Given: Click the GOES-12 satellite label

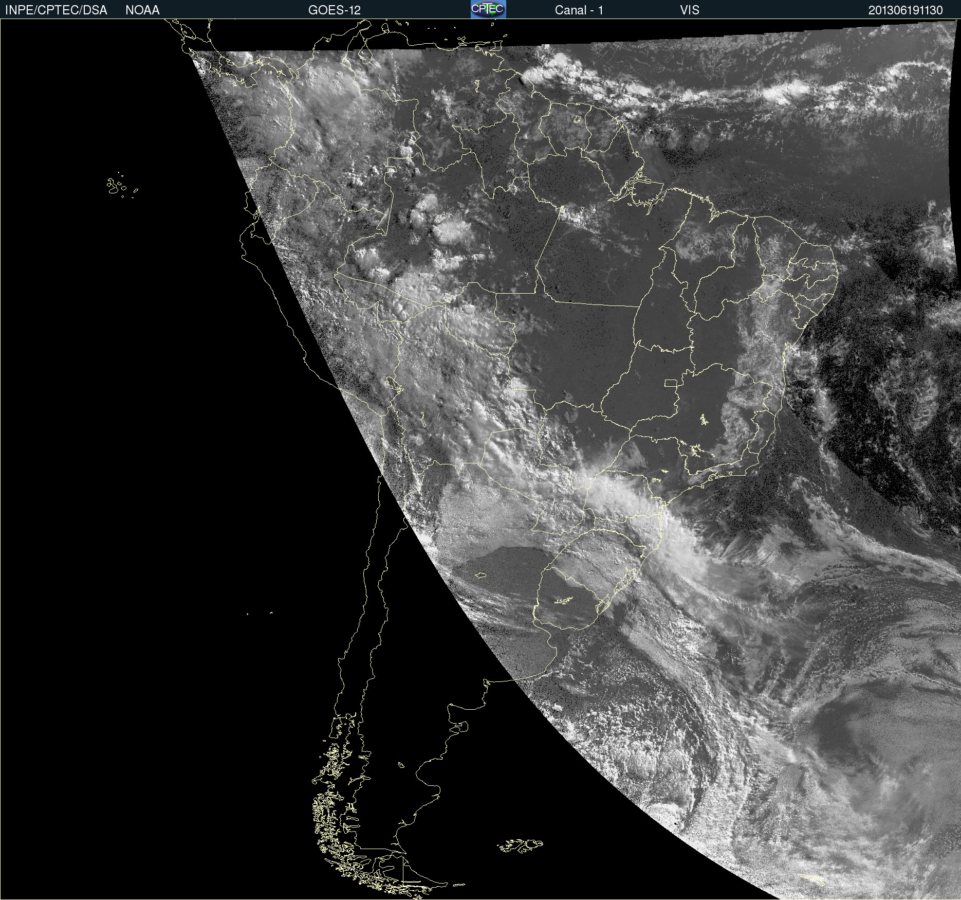Looking at the screenshot, I should tap(335, 10).
